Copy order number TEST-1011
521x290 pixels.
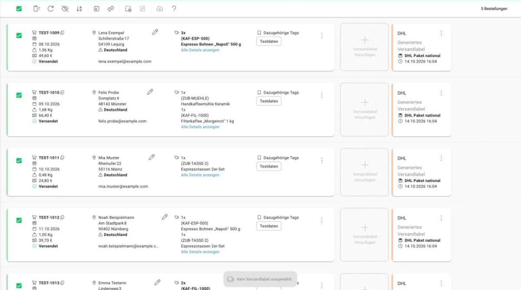pos(63,158)
